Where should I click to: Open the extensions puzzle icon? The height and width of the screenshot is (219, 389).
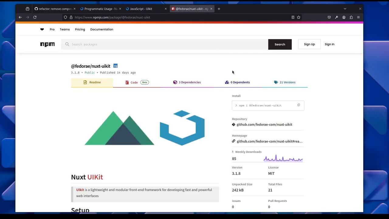[x=351, y=17]
